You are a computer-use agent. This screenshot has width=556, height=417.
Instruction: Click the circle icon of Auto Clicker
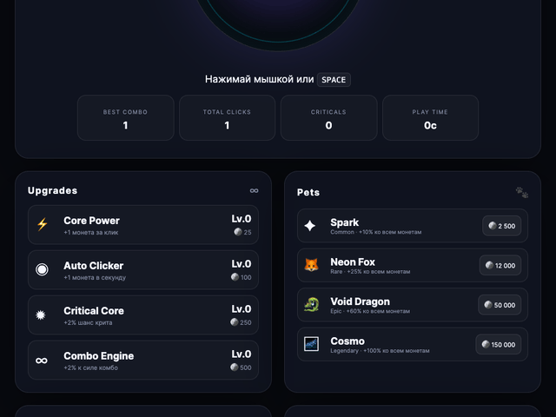[42, 269]
